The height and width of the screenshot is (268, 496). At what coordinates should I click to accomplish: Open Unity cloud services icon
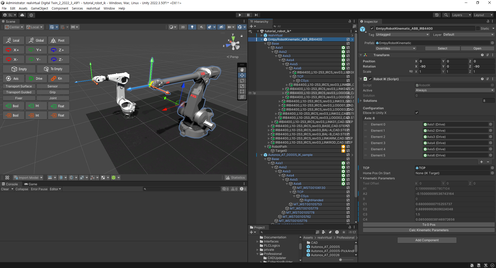[x=22, y=15]
